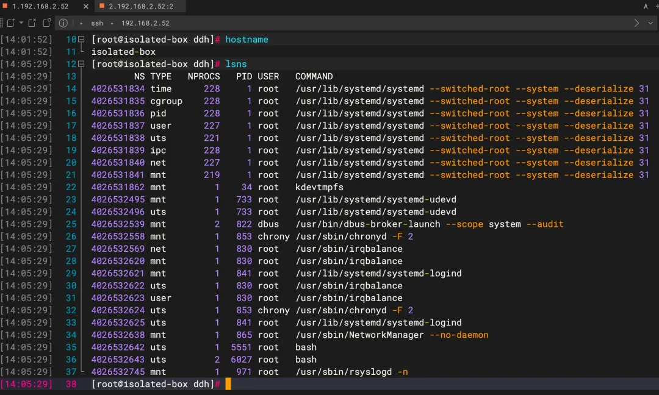Collapse the hostname command block at line 10
The height and width of the screenshot is (395, 659).
point(81,40)
